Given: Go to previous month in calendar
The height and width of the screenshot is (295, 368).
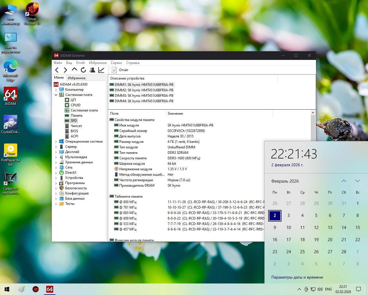Looking at the screenshot, I should 344,181.
